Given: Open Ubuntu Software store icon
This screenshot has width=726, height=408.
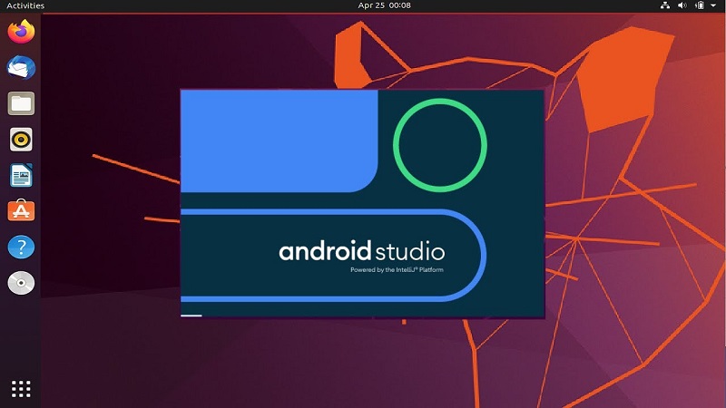Looking at the screenshot, I should pyautogui.click(x=21, y=210).
